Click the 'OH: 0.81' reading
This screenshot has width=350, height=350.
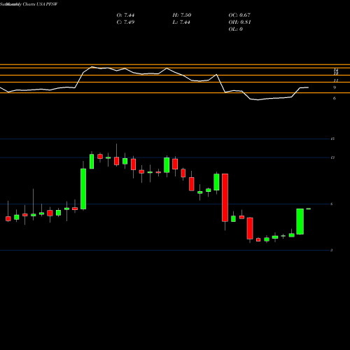(240, 22)
